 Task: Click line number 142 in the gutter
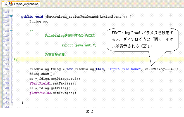5,97
